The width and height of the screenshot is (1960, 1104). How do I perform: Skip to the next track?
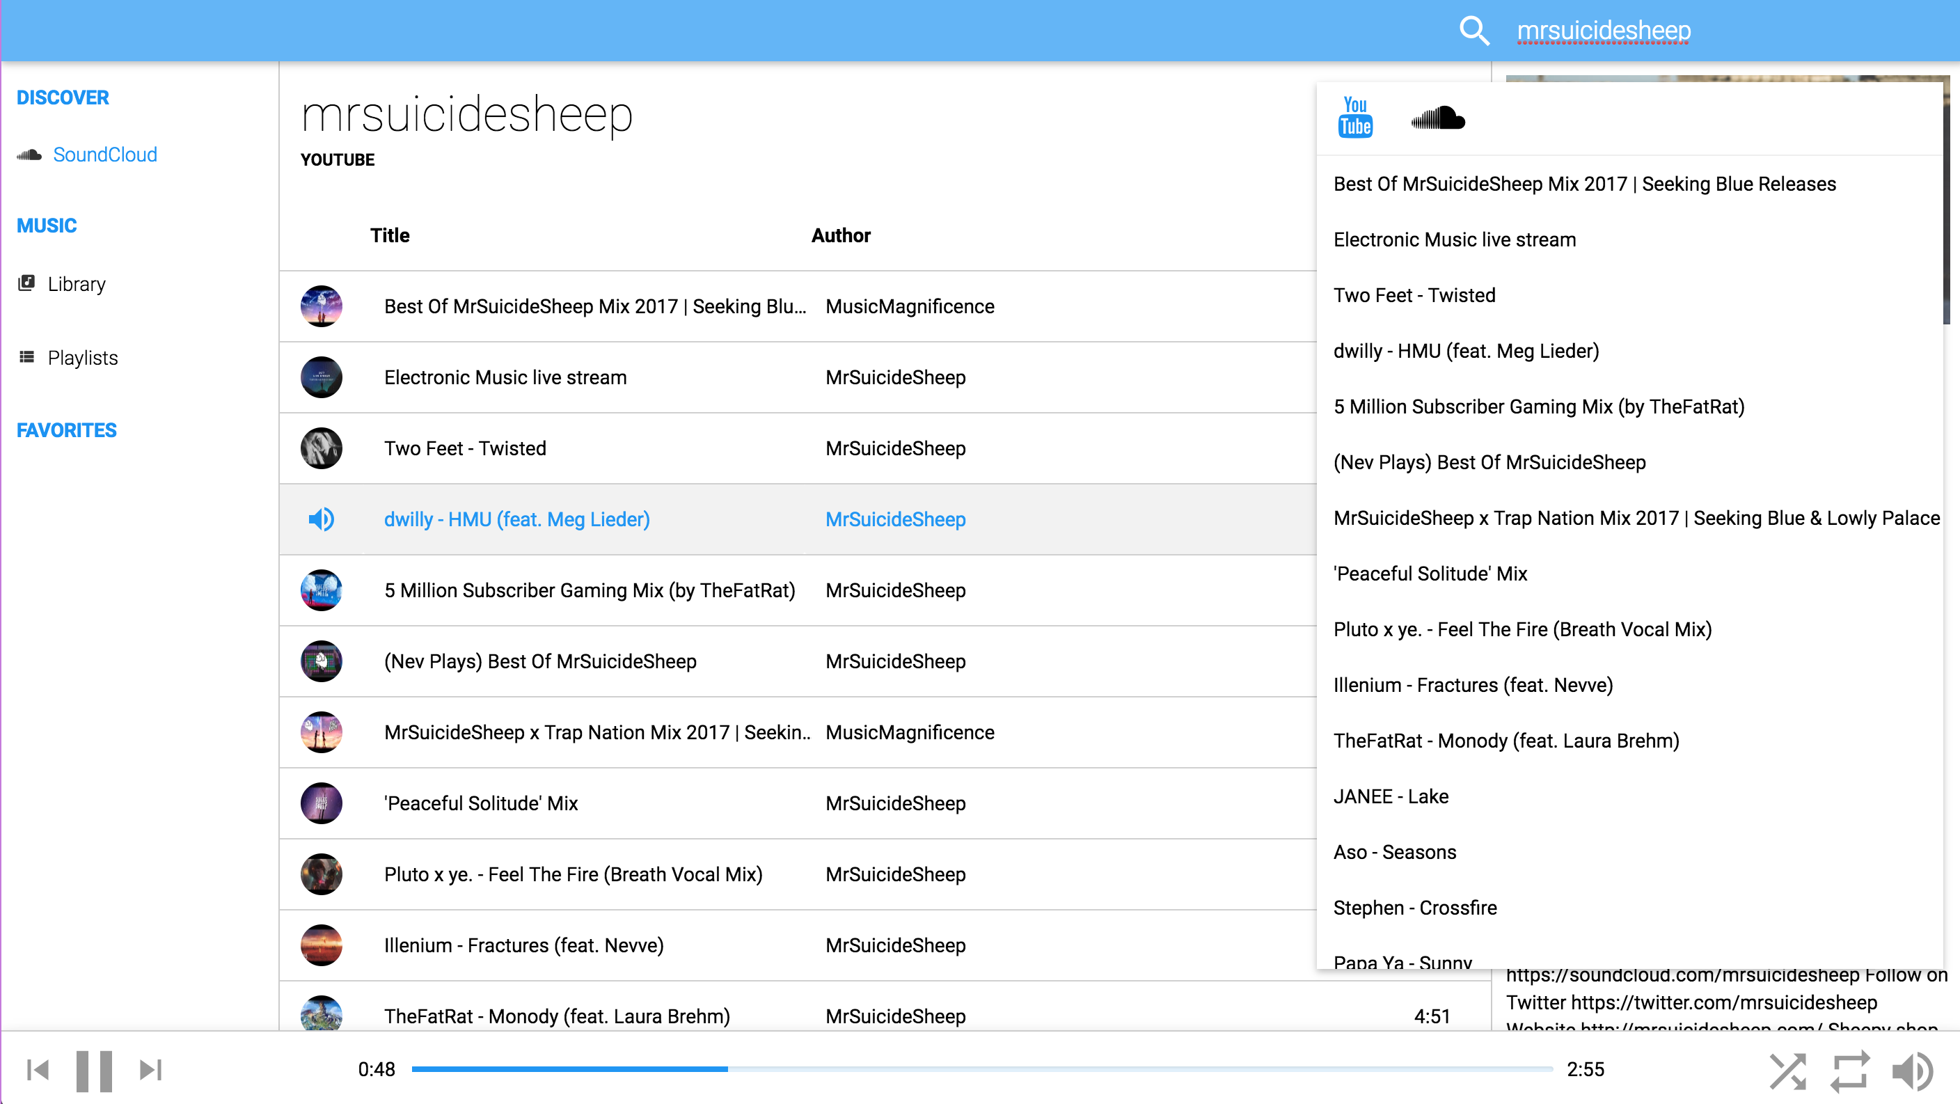pos(150,1069)
